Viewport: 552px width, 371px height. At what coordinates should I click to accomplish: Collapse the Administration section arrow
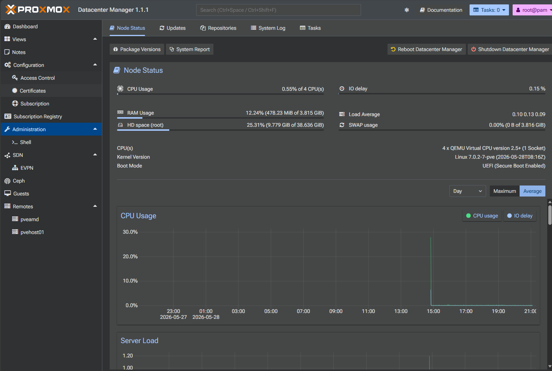point(95,129)
